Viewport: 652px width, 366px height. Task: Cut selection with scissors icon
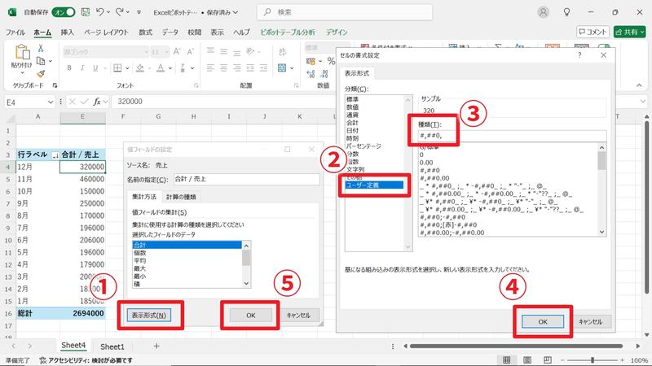click(41, 48)
